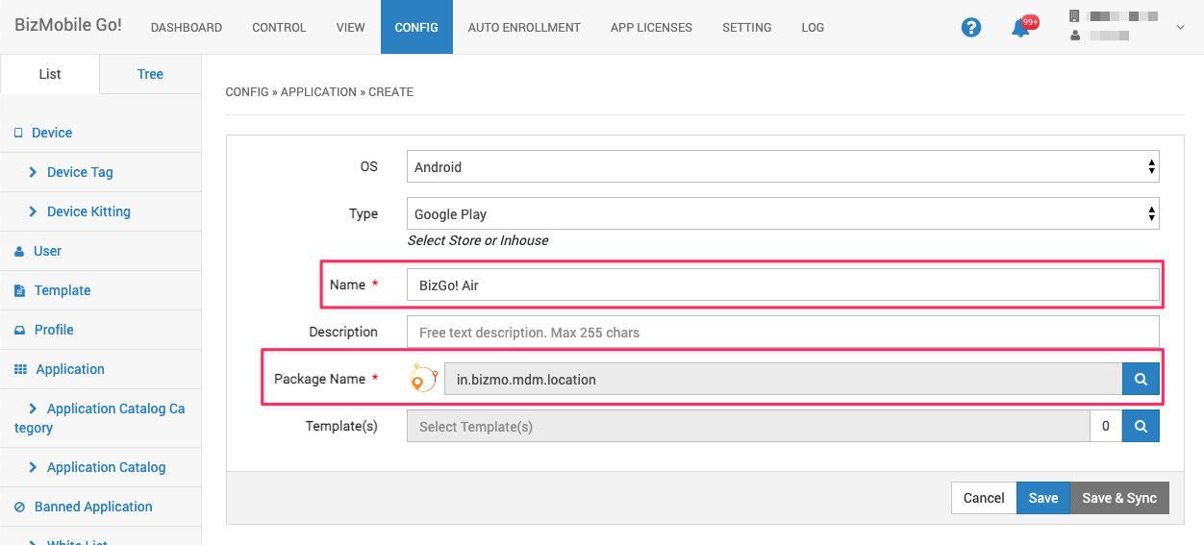Open User section in sidebar
Image resolution: width=1204 pixels, height=545 pixels.
[x=47, y=251]
